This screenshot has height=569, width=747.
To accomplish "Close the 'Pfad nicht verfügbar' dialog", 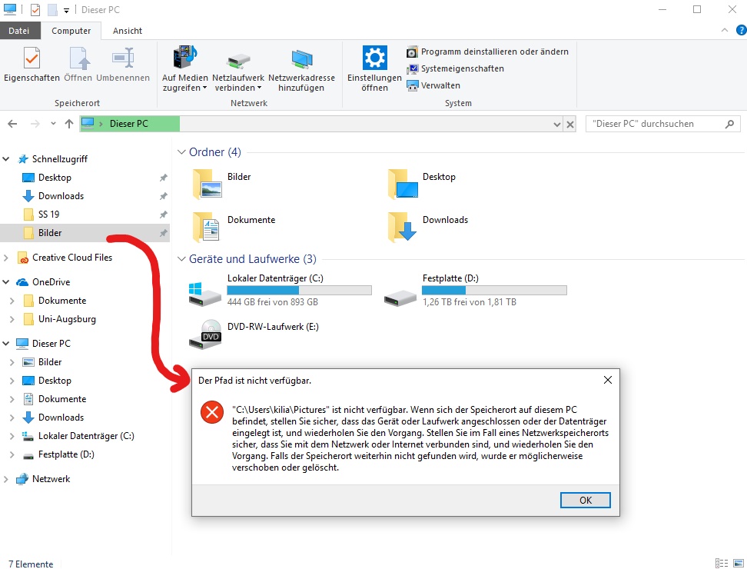I will 607,380.
